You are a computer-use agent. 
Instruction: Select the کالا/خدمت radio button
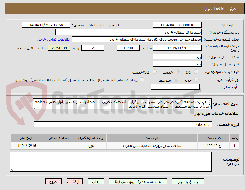(154, 72)
